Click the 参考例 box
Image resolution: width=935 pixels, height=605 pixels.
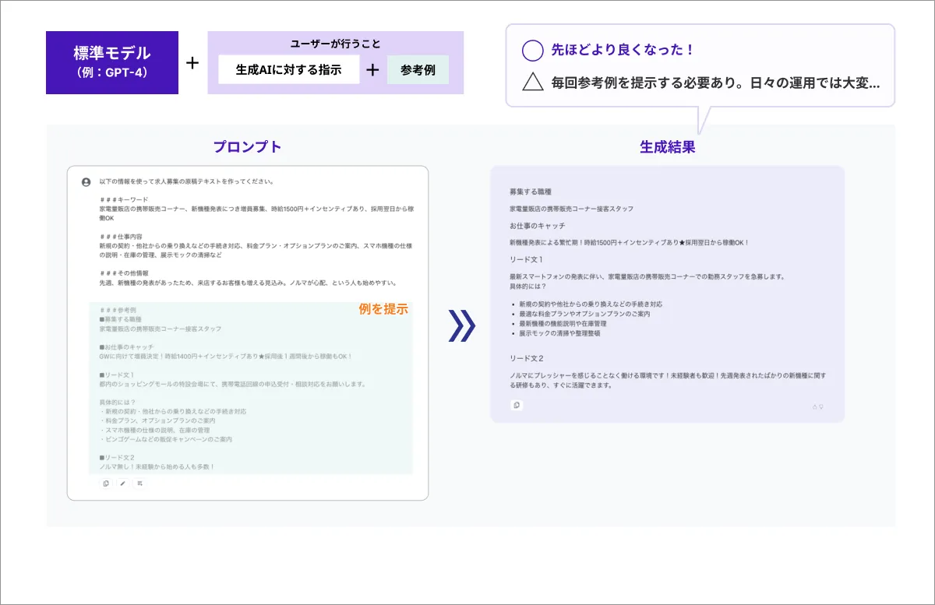pos(418,69)
